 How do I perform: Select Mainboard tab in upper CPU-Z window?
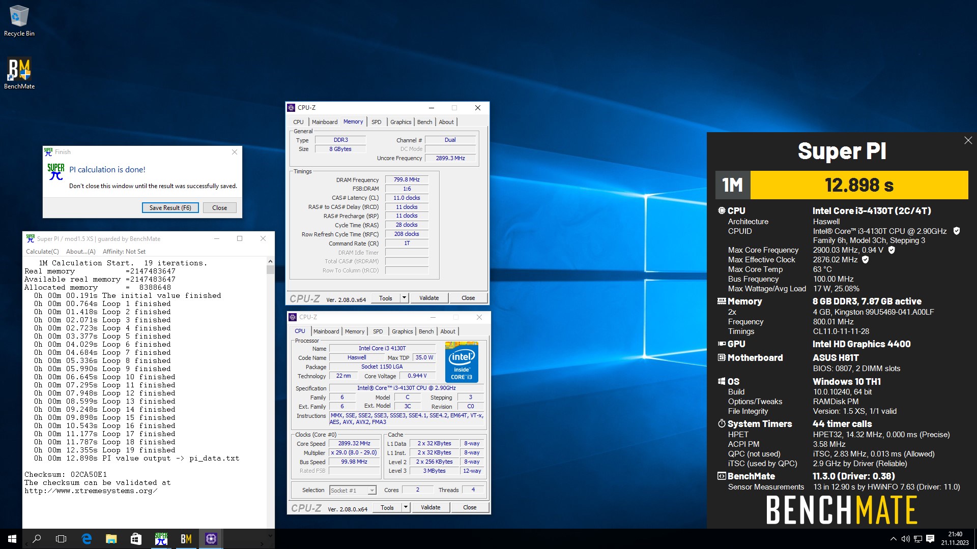(x=325, y=122)
